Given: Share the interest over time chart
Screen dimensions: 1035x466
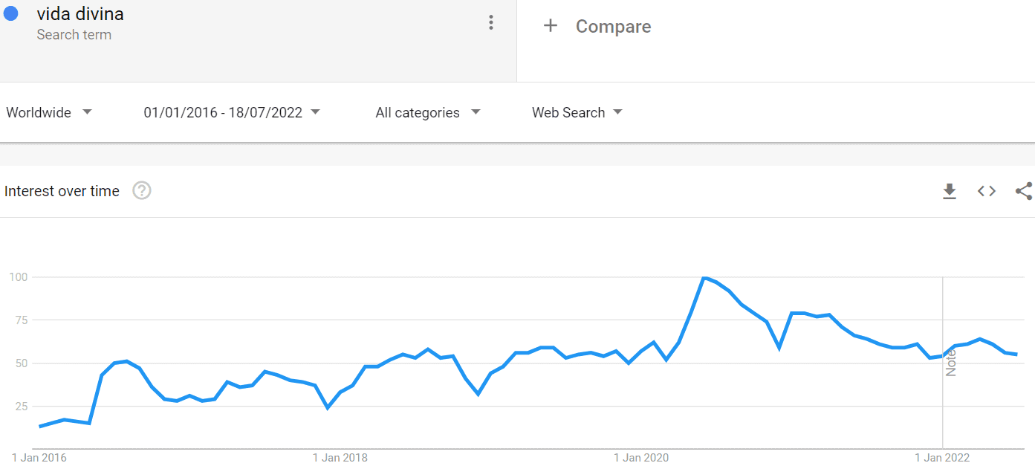Looking at the screenshot, I should pos(1024,191).
